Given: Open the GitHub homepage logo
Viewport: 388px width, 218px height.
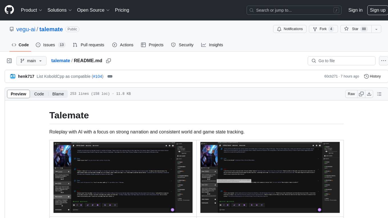Looking at the screenshot, I should [9, 10].
